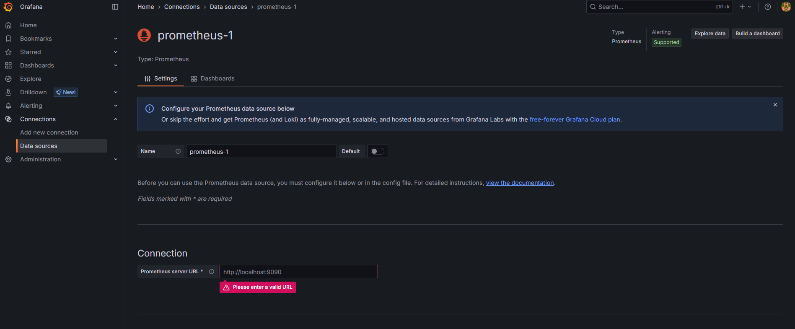
Task: Click Build a dashboard button
Action: click(x=758, y=34)
